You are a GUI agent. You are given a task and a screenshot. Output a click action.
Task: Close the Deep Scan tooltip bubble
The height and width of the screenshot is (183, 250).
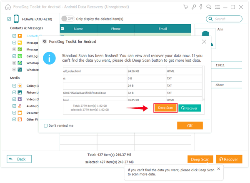click(x=219, y=169)
